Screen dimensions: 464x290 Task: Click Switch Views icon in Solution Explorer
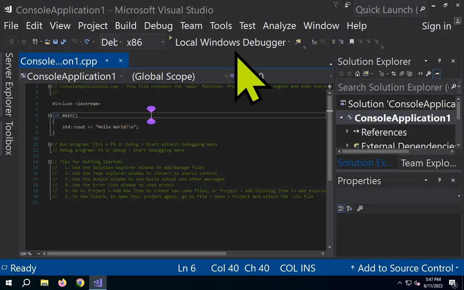click(x=365, y=74)
